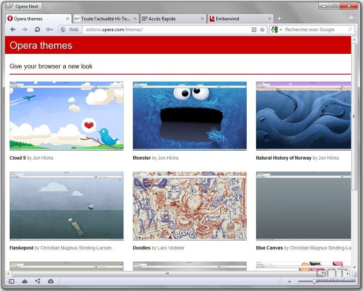Viewport: 363px width, 291px height.
Task: Switch to the Emberwind tab
Action: point(241,19)
